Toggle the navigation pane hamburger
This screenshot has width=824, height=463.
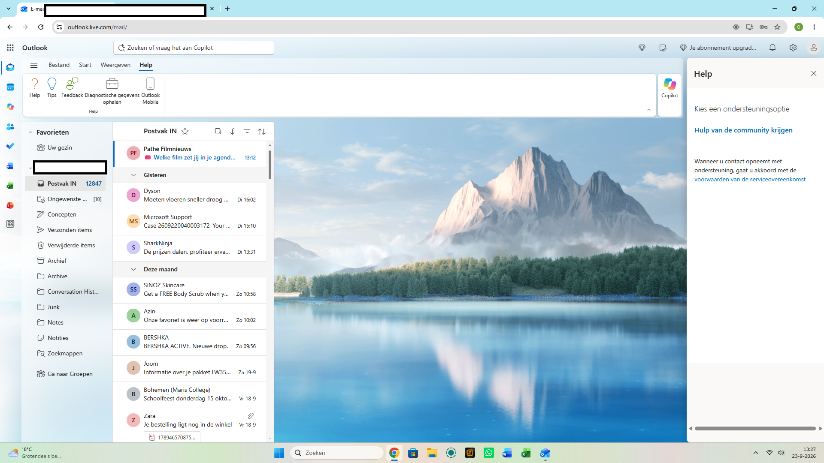(34, 65)
